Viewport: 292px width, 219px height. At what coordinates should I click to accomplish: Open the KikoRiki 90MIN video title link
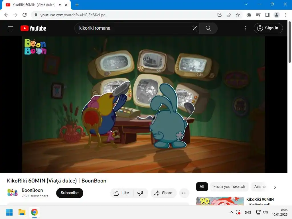pyautogui.click(x=260, y=202)
